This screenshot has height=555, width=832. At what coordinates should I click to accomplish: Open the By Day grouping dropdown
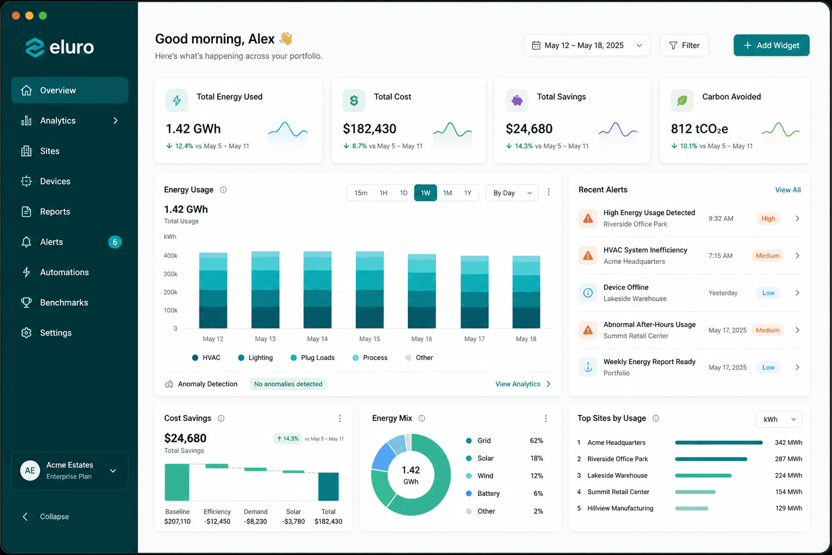click(512, 193)
